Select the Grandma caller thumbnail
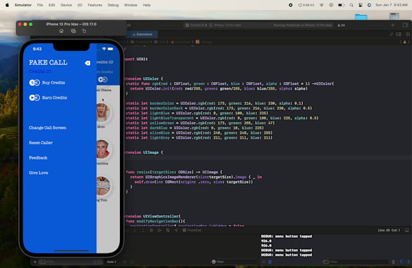This screenshot has width=412, height=268. tap(103, 149)
